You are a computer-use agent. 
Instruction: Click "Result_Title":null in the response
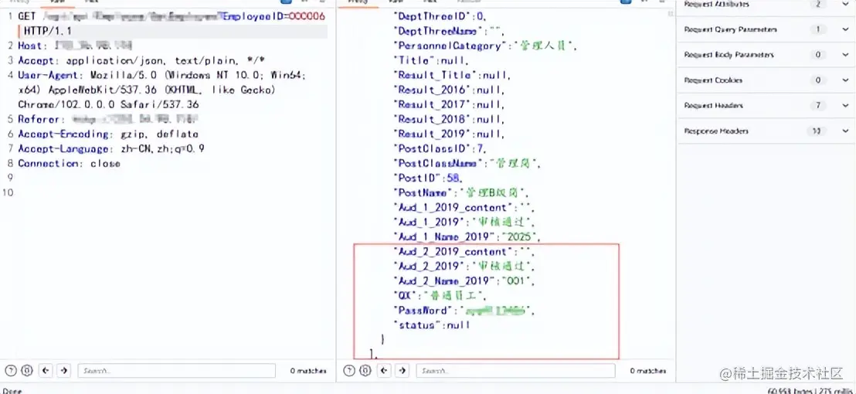(x=452, y=75)
